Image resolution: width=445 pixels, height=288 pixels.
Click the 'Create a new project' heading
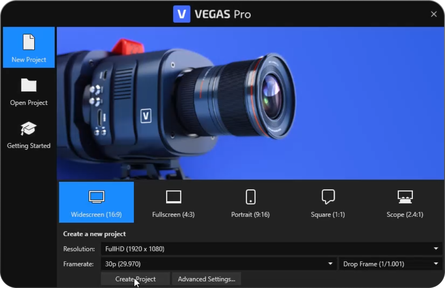(94, 234)
